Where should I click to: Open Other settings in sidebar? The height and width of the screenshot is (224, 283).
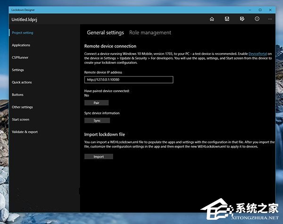coord(22,107)
